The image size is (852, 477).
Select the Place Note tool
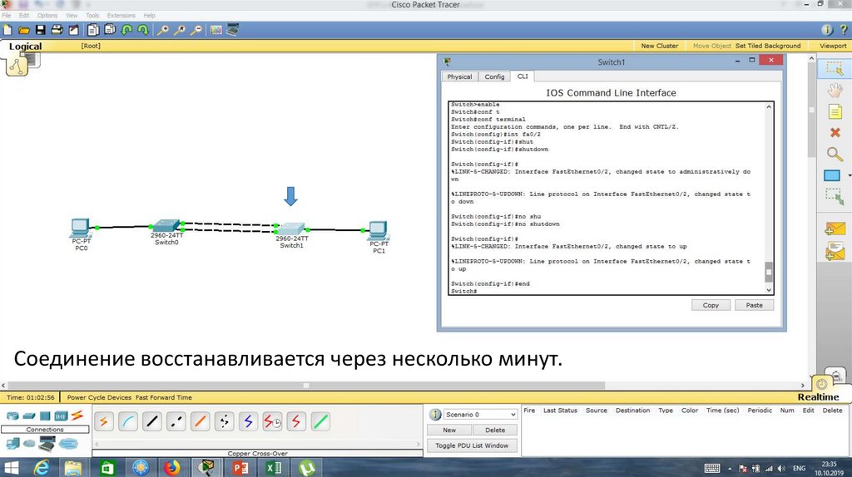[x=835, y=112]
